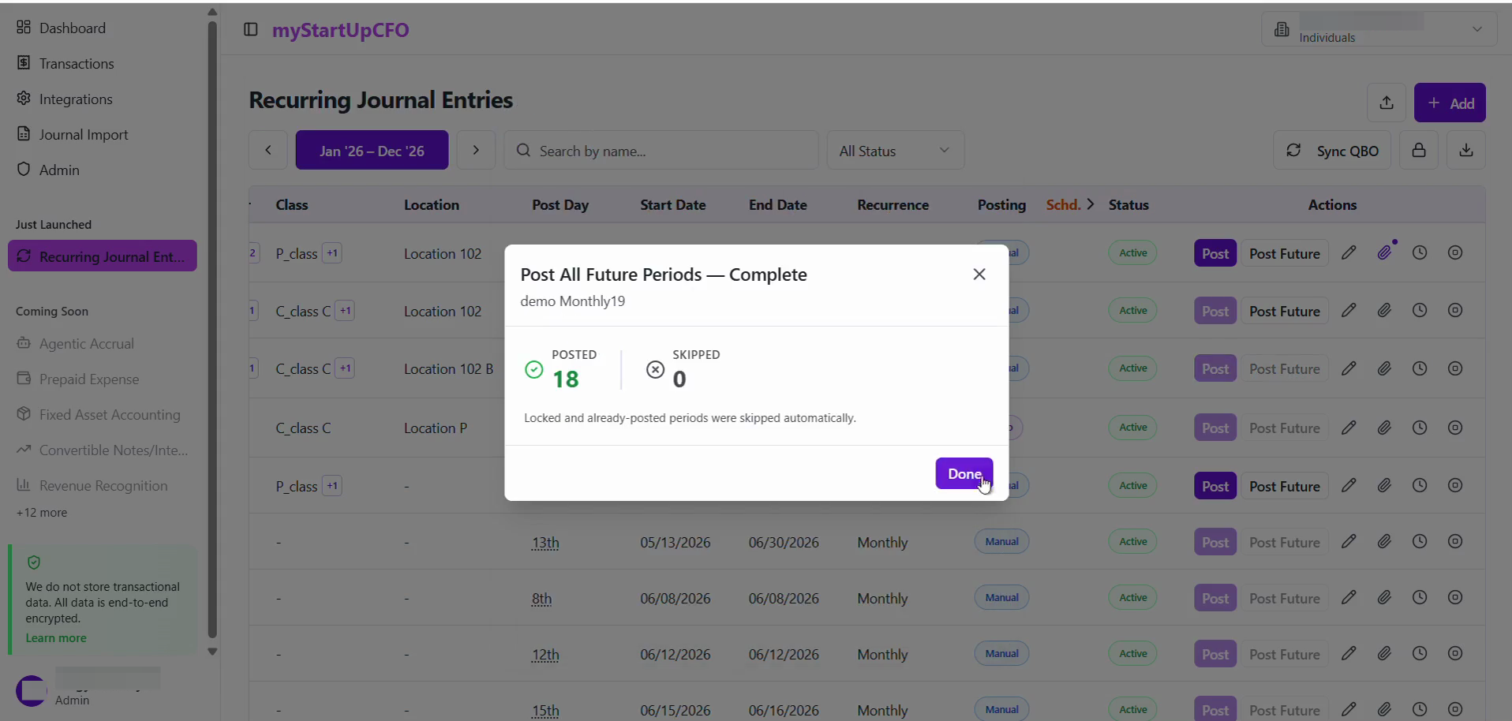Expand the +12 more sidebar items

tap(42, 512)
